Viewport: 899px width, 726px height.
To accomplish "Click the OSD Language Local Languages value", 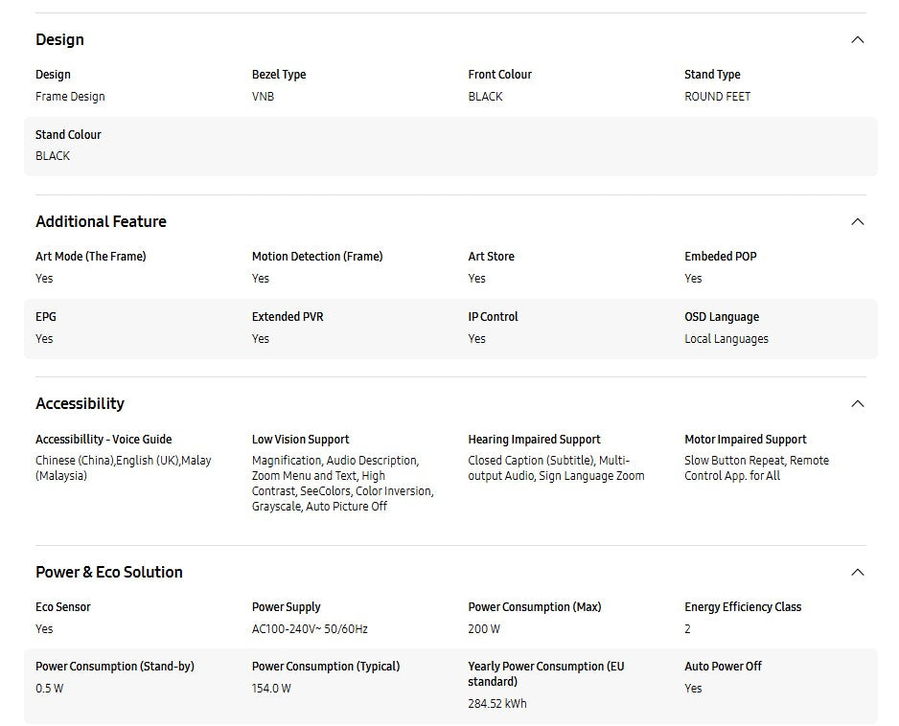I will click(726, 339).
